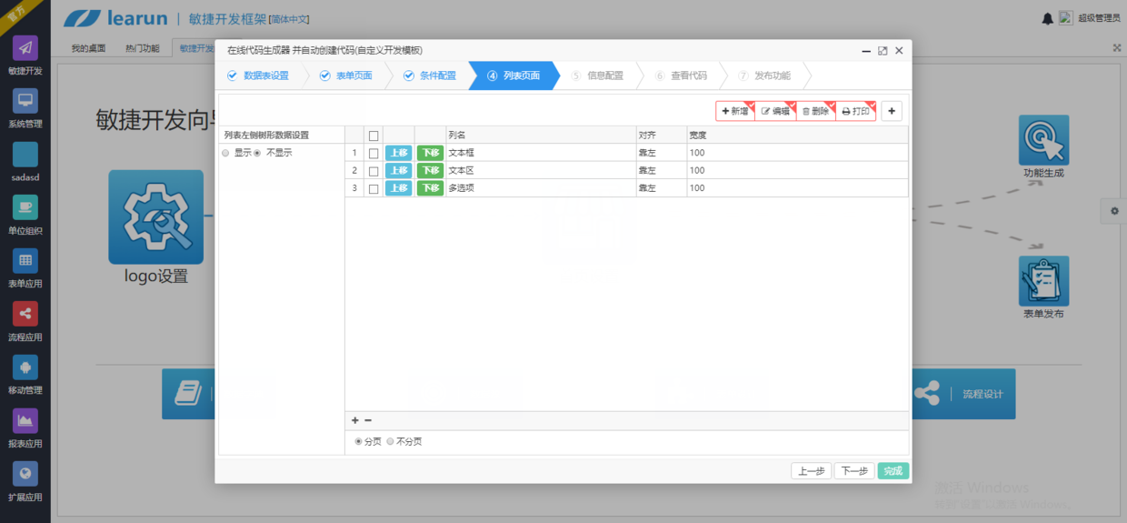Viewport: 1127px width, 523px height.
Task: Click the 对齐 column header
Action: click(x=661, y=136)
